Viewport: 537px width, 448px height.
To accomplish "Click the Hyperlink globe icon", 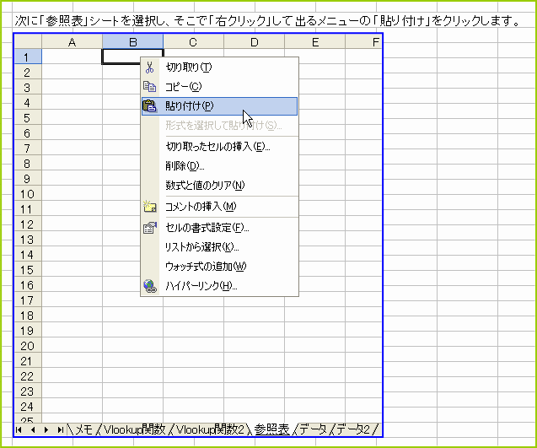I will coord(150,286).
